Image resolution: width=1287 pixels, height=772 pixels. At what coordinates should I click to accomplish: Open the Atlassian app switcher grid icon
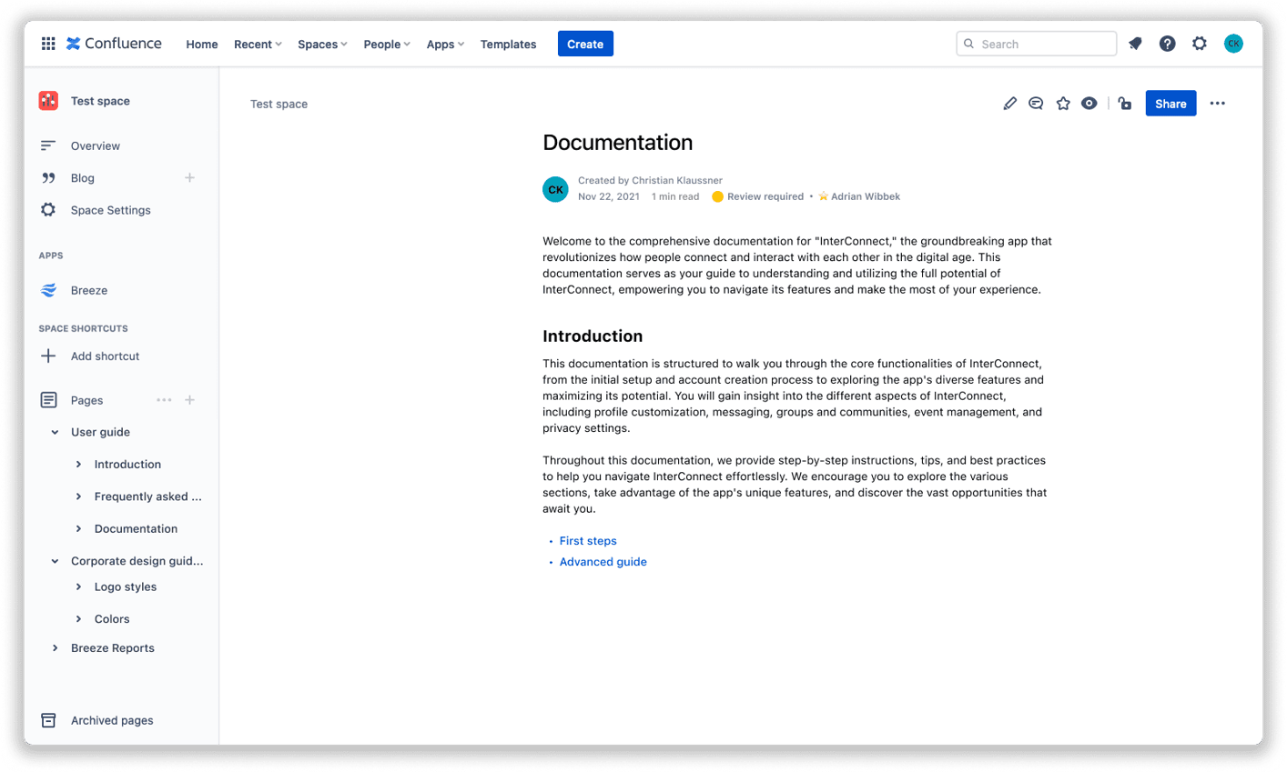47,43
